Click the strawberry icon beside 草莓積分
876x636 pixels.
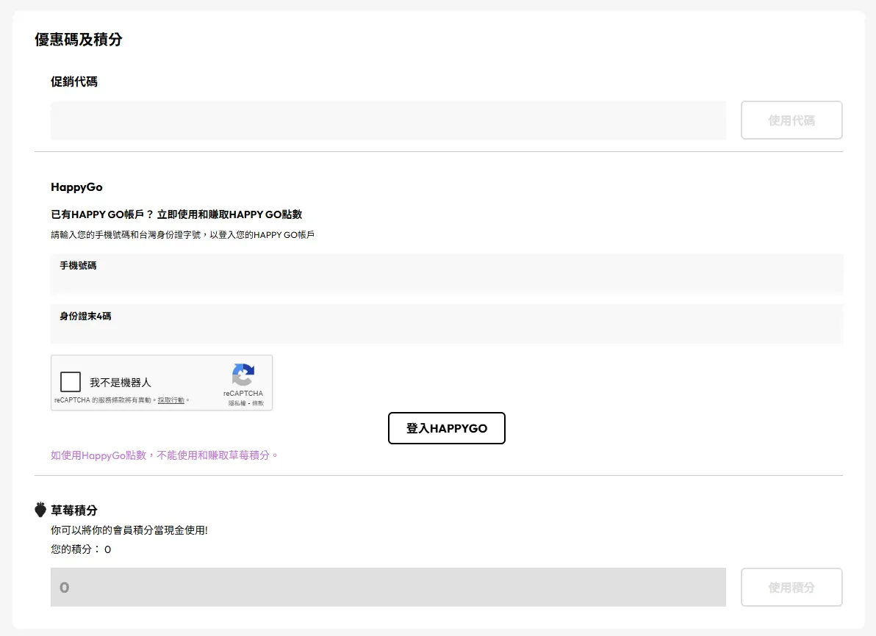pos(40,510)
